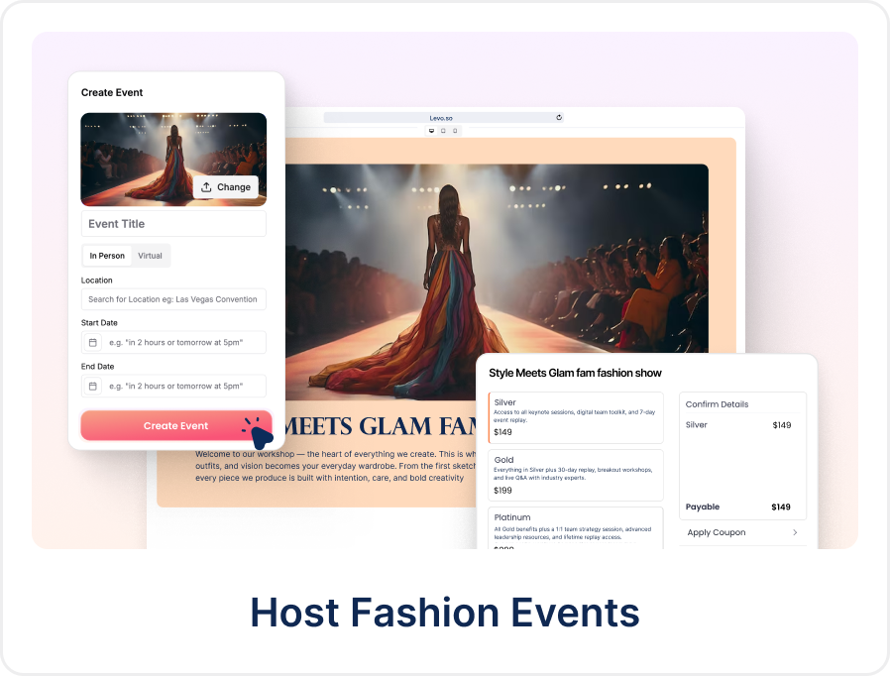Open the Start Date calendar picker
The image size is (890, 676).
point(92,342)
